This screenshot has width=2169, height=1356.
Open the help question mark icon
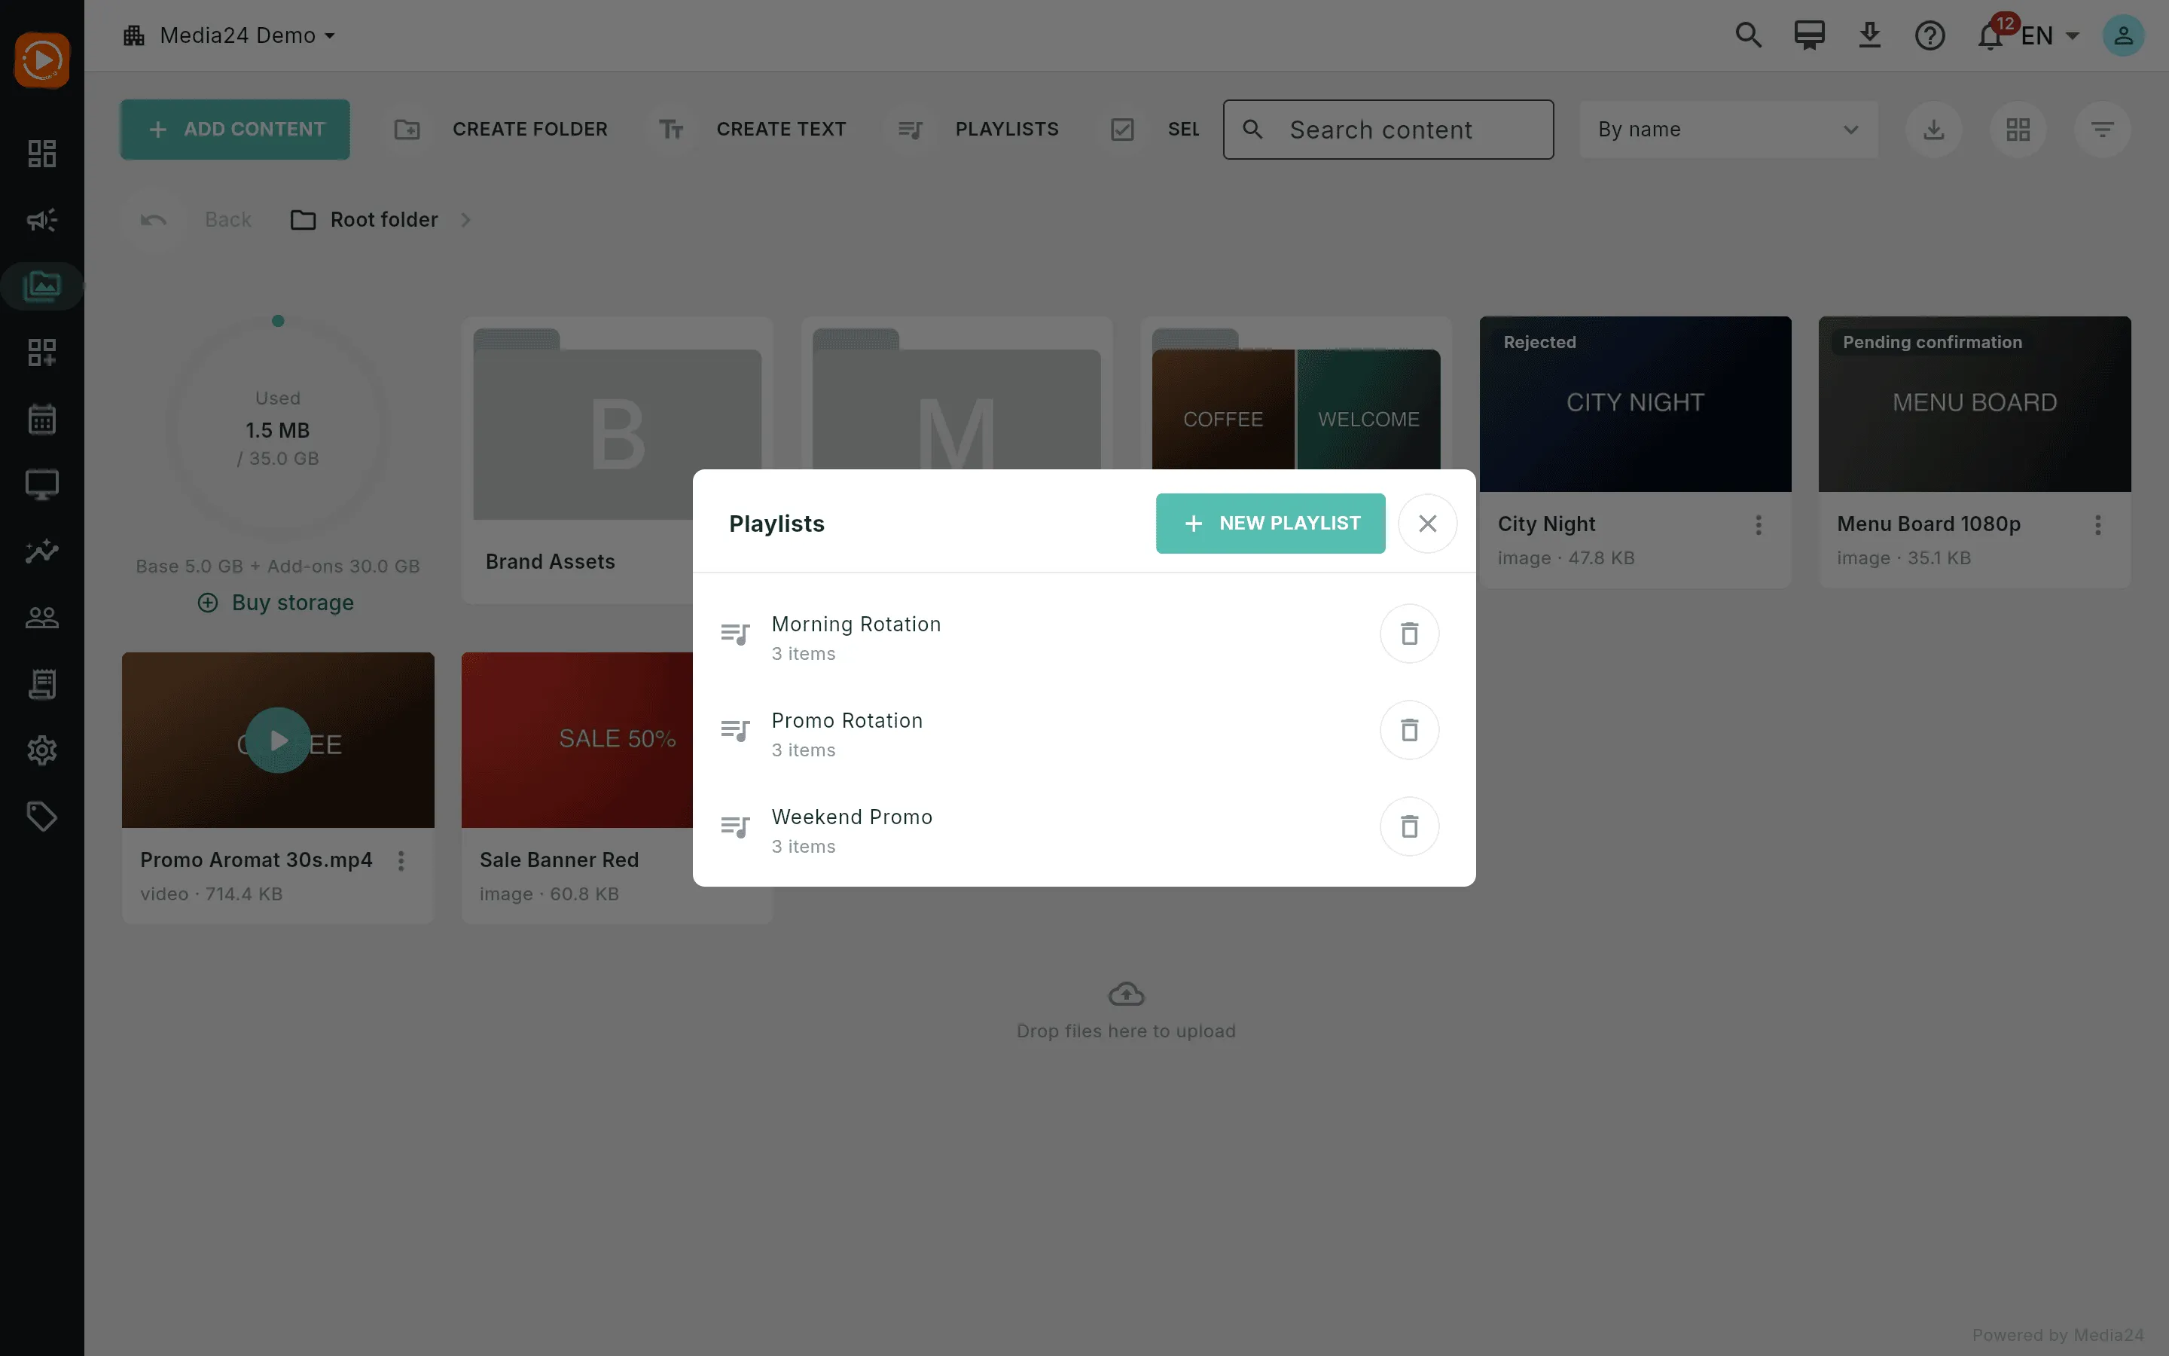coord(1930,35)
